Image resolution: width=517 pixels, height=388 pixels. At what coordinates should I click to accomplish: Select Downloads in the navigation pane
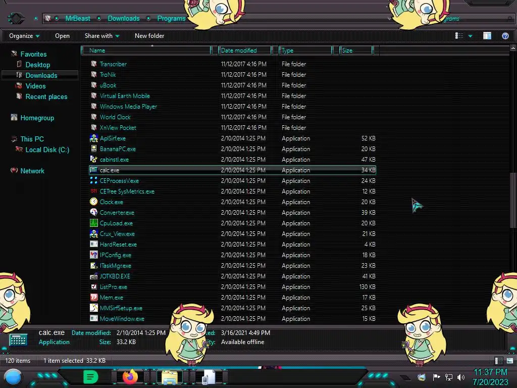coord(41,75)
